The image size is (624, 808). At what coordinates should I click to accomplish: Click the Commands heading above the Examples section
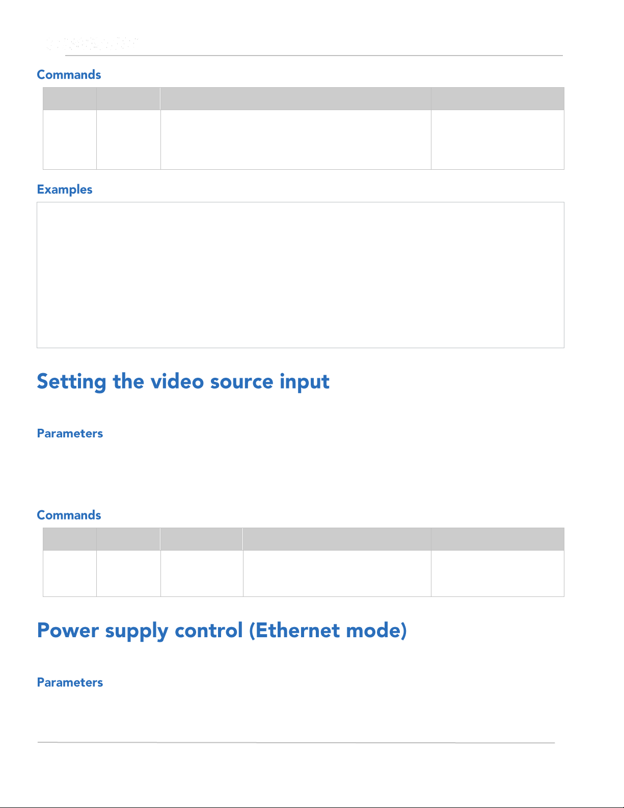(x=69, y=75)
